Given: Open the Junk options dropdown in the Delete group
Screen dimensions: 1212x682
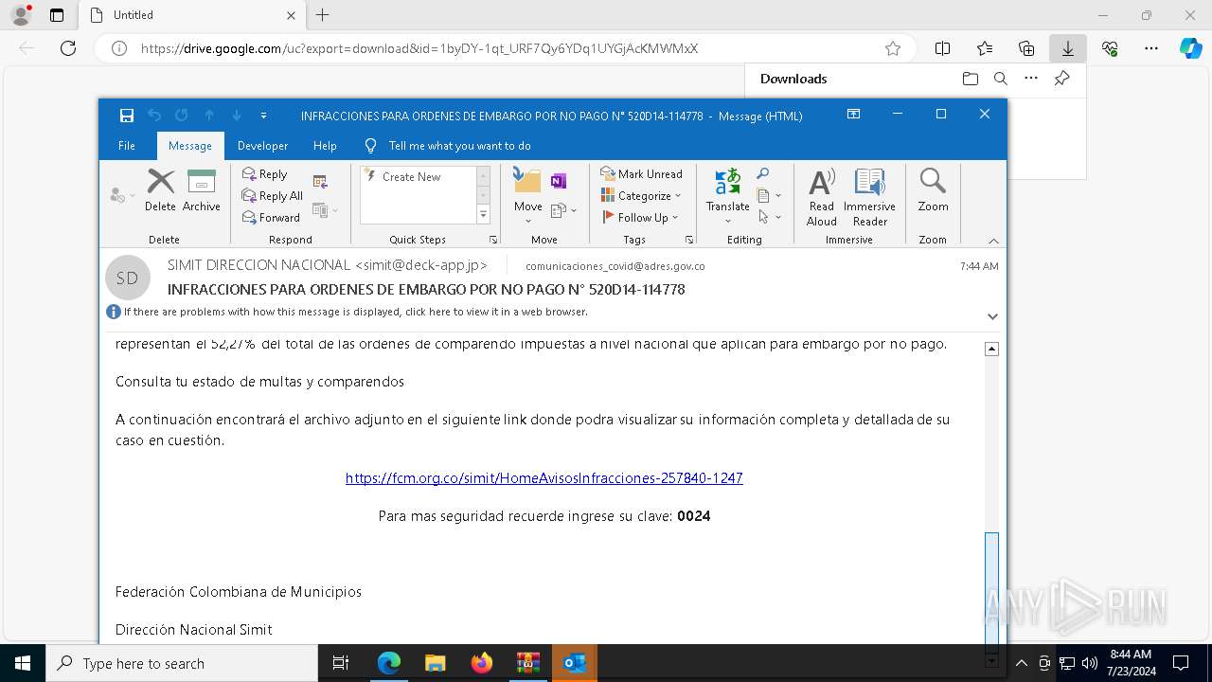Looking at the screenshot, I should pyautogui.click(x=122, y=195).
